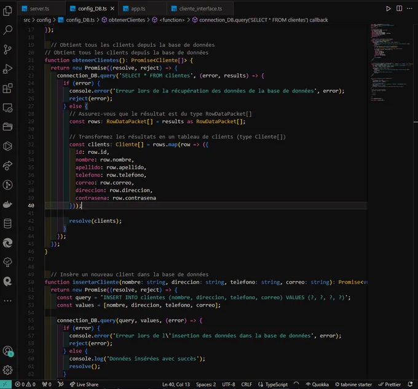
Task: Show errors and warnings panel
Action: point(25,384)
